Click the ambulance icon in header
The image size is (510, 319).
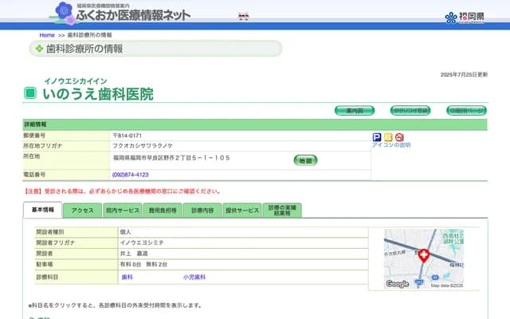tap(244, 15)
